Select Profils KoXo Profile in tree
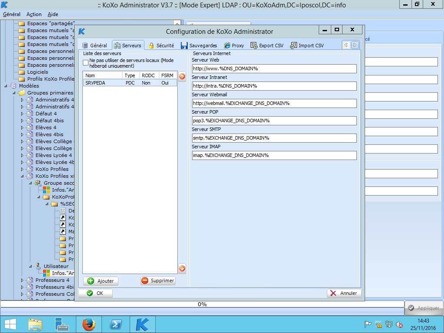The image size is (444, 333). [x=50, y=79]
